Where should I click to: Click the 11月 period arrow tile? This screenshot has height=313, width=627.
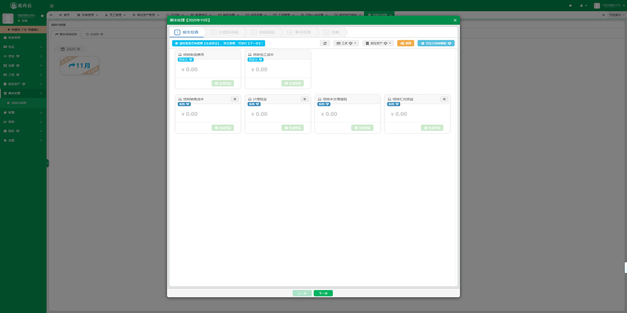(79, 66)
